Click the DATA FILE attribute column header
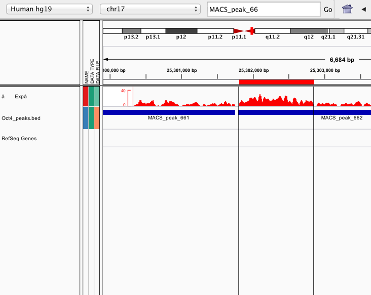Viewport: 371px width, 295px height. (98, 72)
